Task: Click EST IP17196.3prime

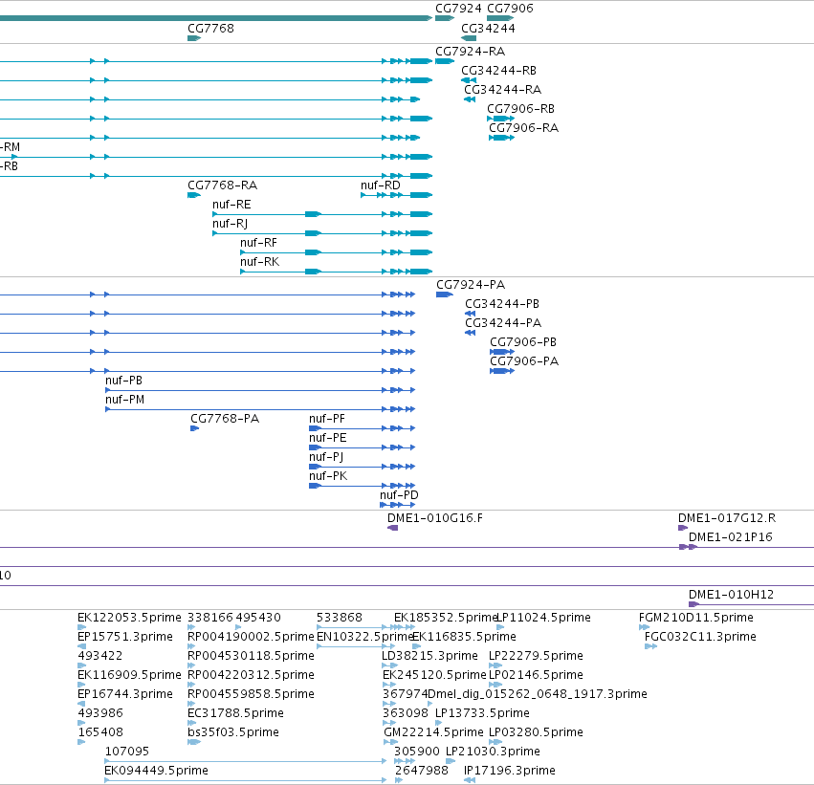Action: click(470, 781)
